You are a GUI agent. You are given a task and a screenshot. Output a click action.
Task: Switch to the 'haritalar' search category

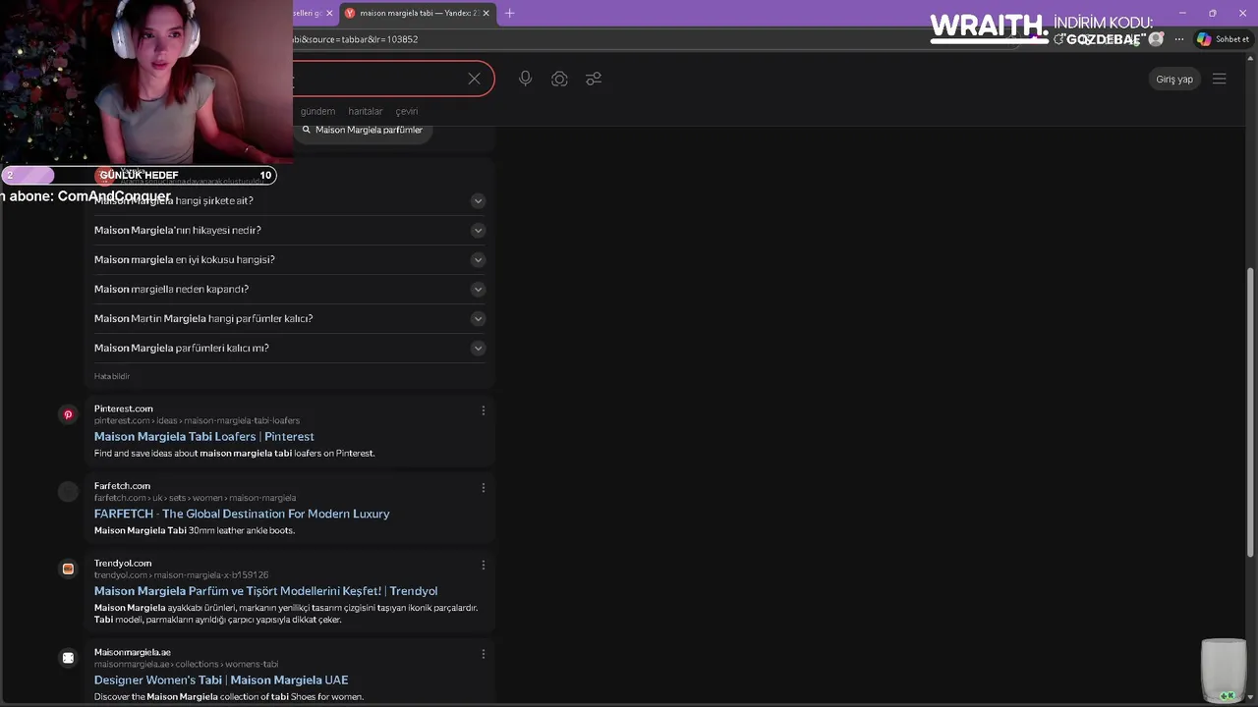tap(366, 111)
